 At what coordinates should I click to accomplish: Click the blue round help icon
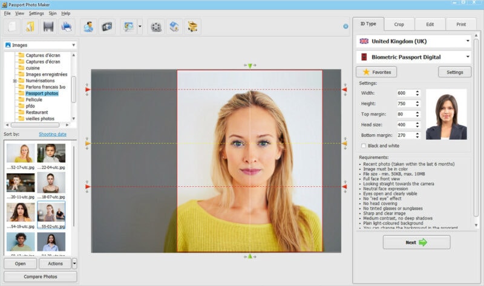point(345,27)
